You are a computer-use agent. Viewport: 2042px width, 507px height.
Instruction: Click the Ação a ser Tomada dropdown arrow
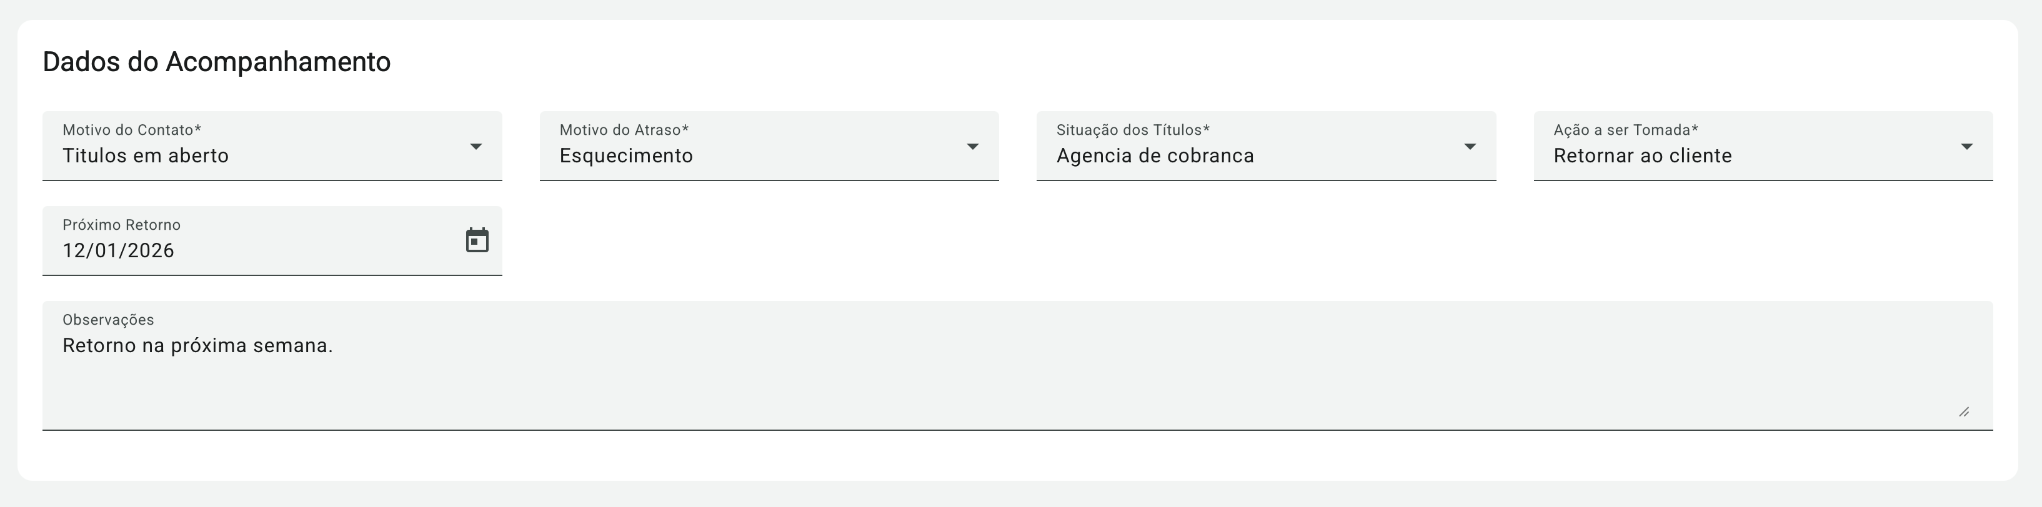(x=1966, y=147)
